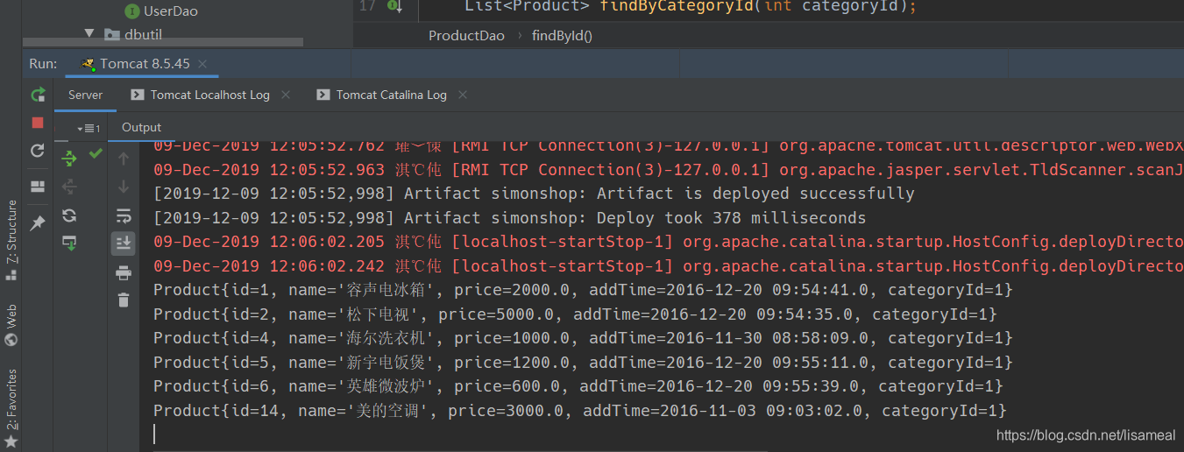Viewport: 1184px width, 452px height.
Task: Click the TldScanner 12:05:52.963 log line
Action: point(669,170)
